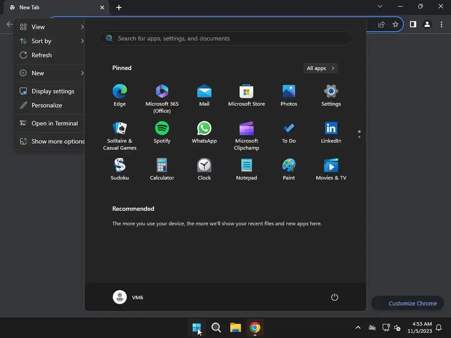Show hidden system tray icons
The width and height of the screenshot is (451, 338).
coord(358,327)
